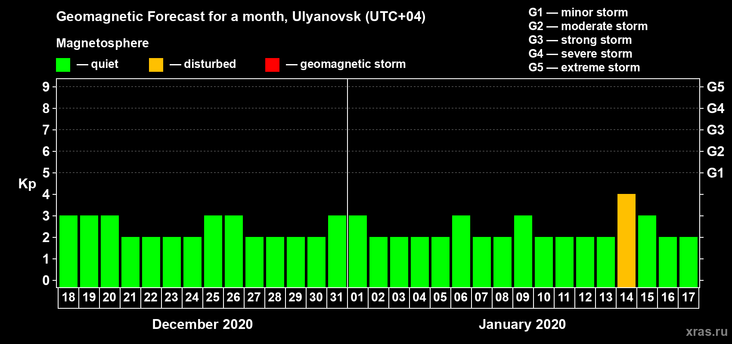The height and width of the screenshot is (344, 732).
Task: Click the G1 label on right axis
Action: coord(715,173)
